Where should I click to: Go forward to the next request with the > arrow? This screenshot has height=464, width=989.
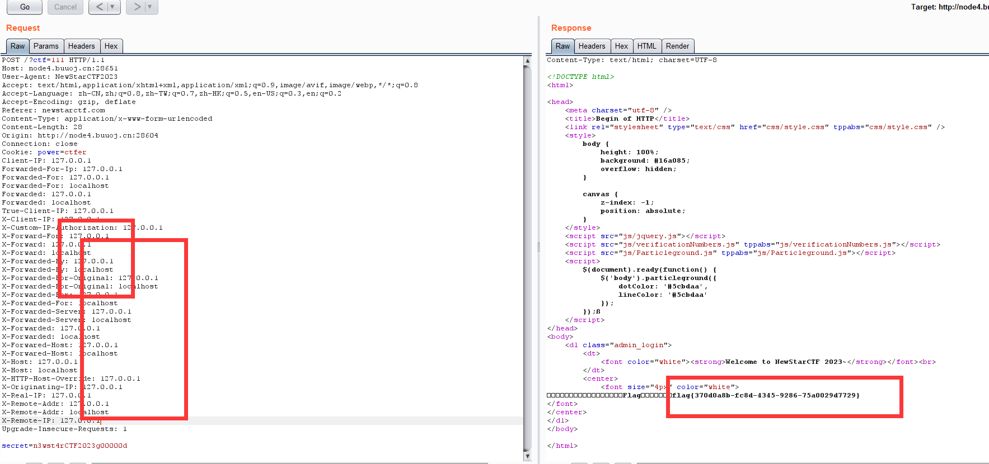coord(137,7)
